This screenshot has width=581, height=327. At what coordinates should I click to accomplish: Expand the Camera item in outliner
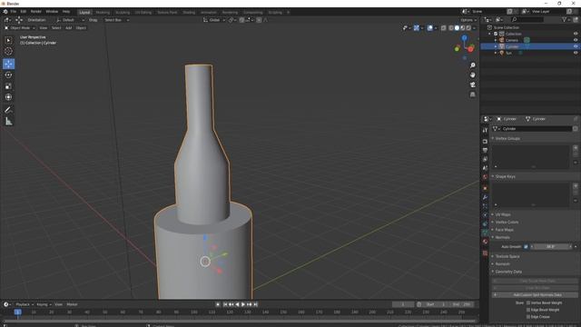coord(496,40)
